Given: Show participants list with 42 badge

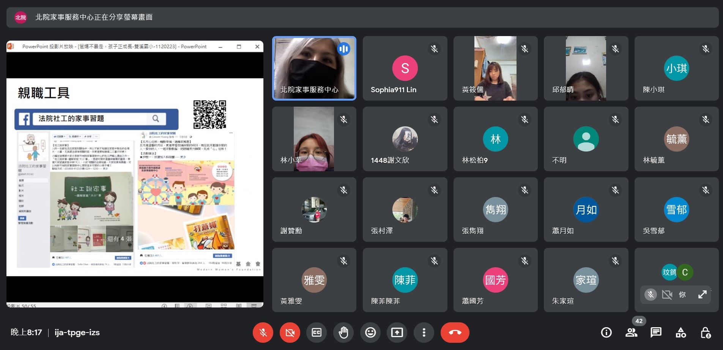Looking at the screenshot, I should point(631,333).
